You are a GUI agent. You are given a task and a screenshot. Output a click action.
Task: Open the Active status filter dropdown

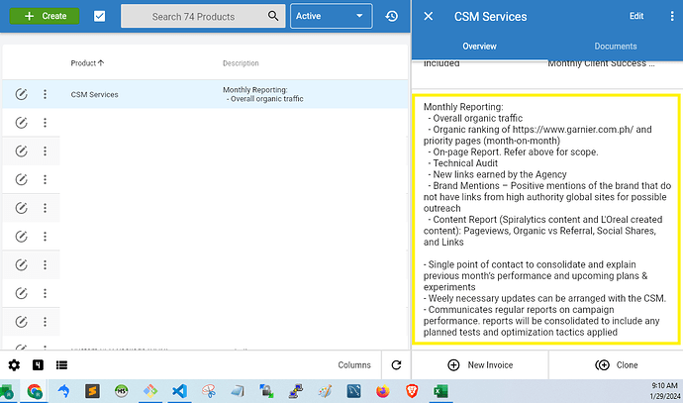coord(331,16)
